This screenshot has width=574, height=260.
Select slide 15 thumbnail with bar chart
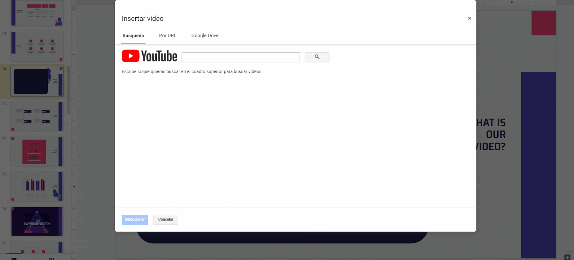click(37, 186)
